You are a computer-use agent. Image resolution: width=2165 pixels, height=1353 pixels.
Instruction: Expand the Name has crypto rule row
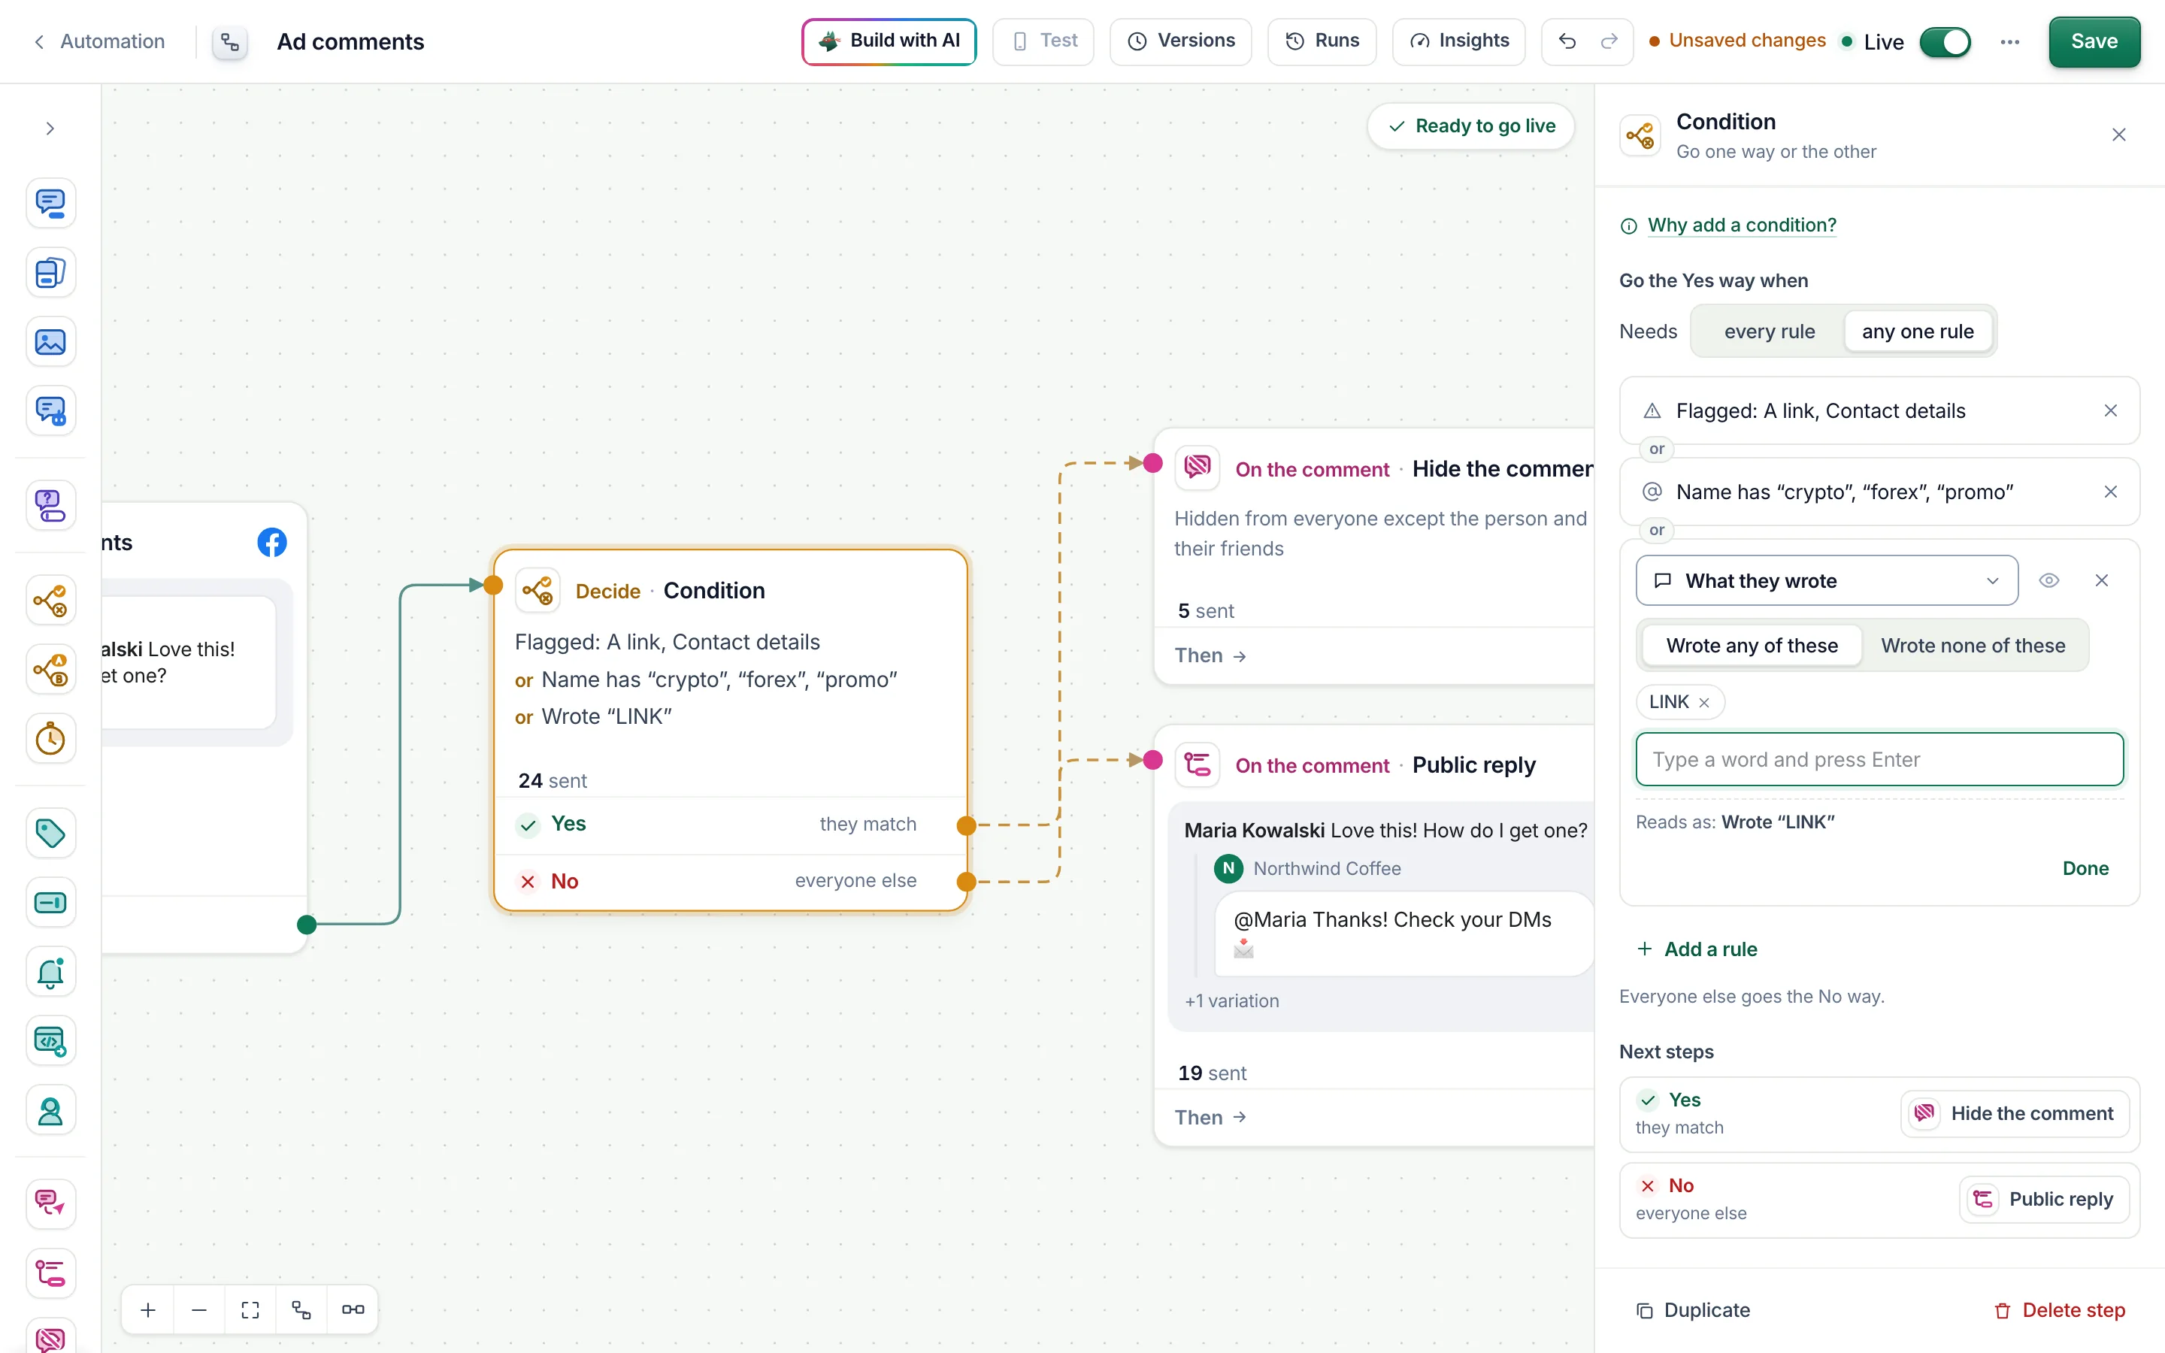pyautogui.click(x=1879, y=492)
